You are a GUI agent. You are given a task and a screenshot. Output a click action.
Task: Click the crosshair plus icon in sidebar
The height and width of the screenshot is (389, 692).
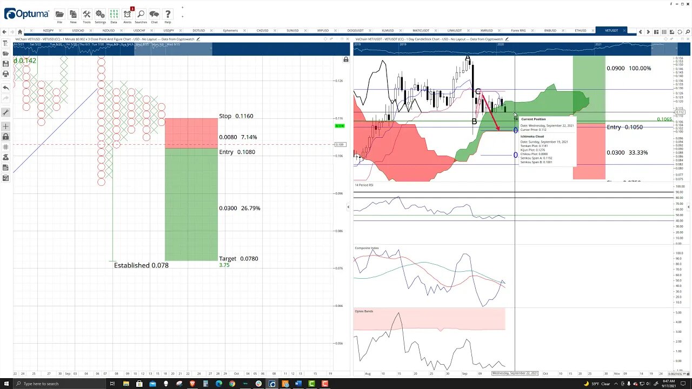click(5, 126)
